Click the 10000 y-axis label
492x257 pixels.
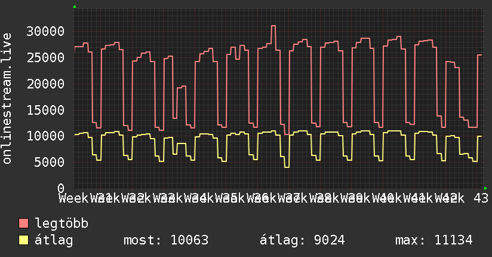pos(45,136)
